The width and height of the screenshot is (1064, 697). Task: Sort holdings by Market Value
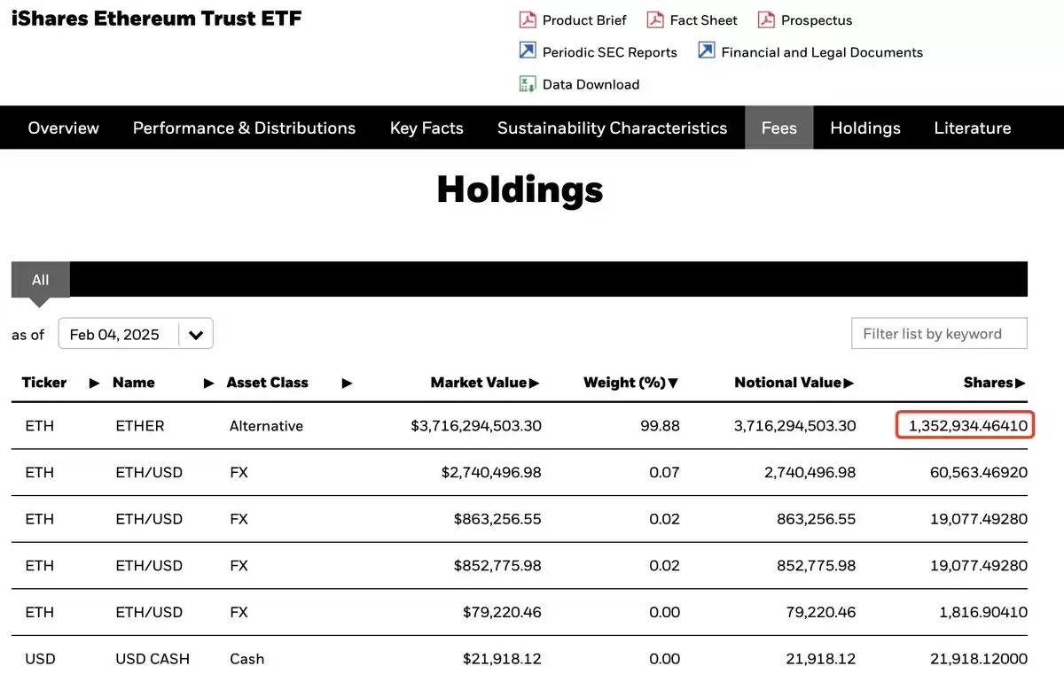click(485, 383)
